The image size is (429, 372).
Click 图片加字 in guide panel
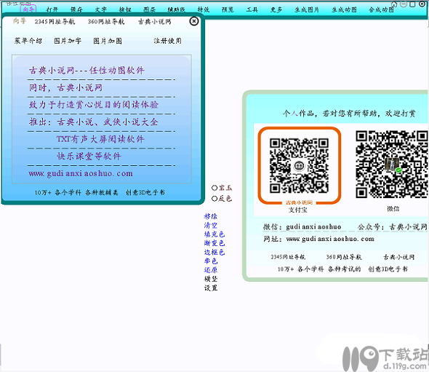[68, 41]
